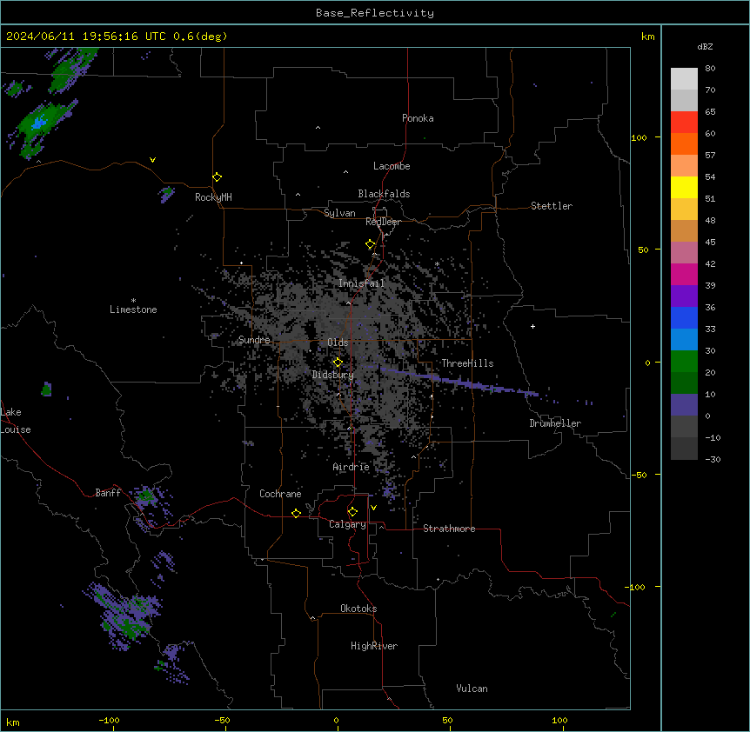This screenshot has width=750, height=732.
Task: Pick the bright green 30 dBZ legend swatch
Action: click(x=684, y=362)
